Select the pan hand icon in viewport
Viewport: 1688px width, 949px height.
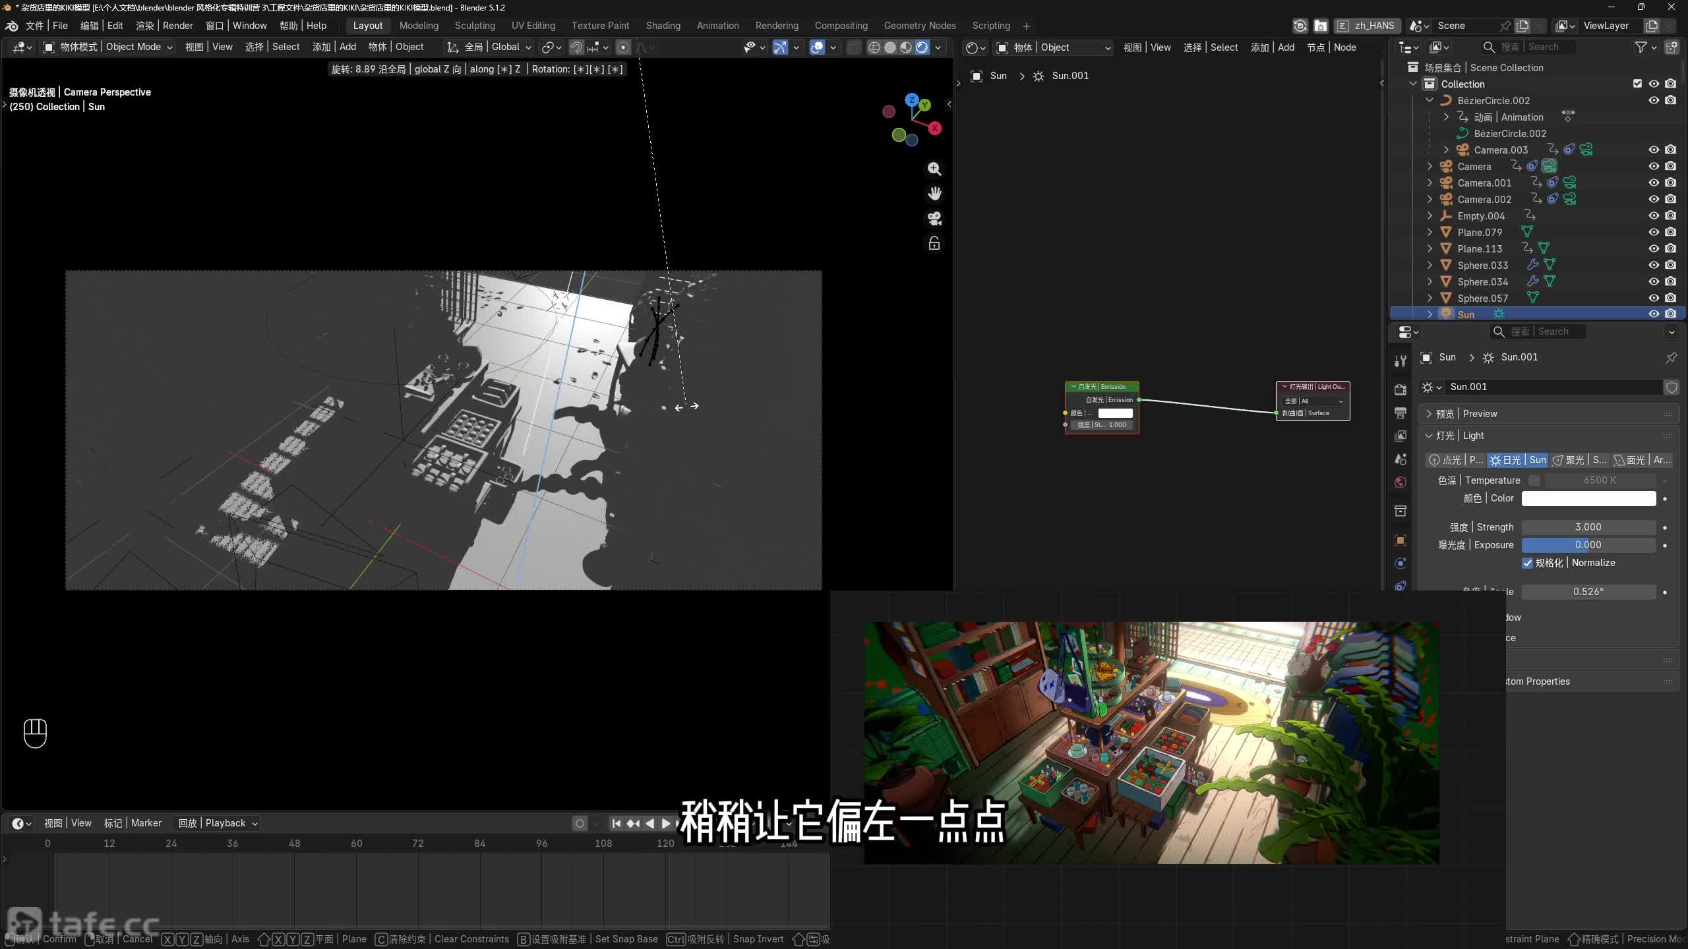tap(934, 194)
